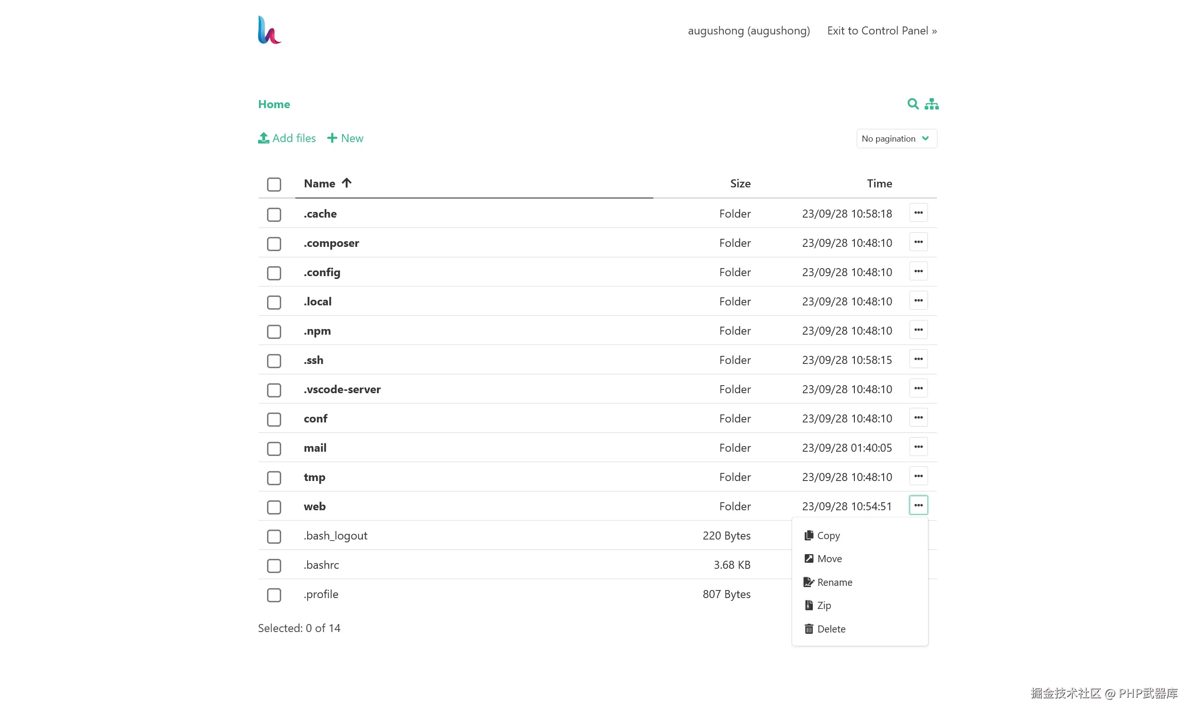Choose Delete from the context menu
The image size is (1195, 717).
point(830,629)
